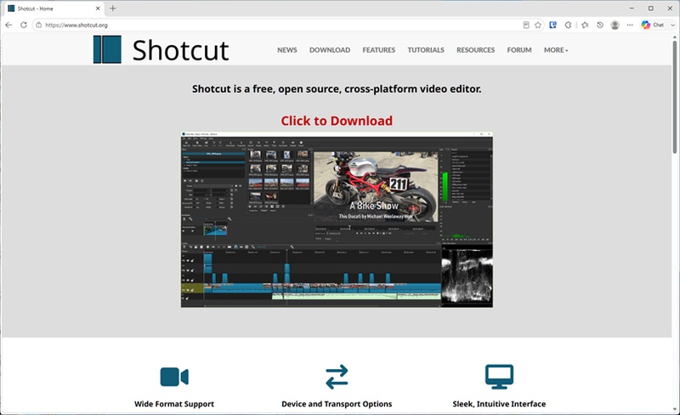Screen dimensions: 680x415
Task: Click the transfer arrows icon
Action: pyautogui.click(x=337, y=377)
